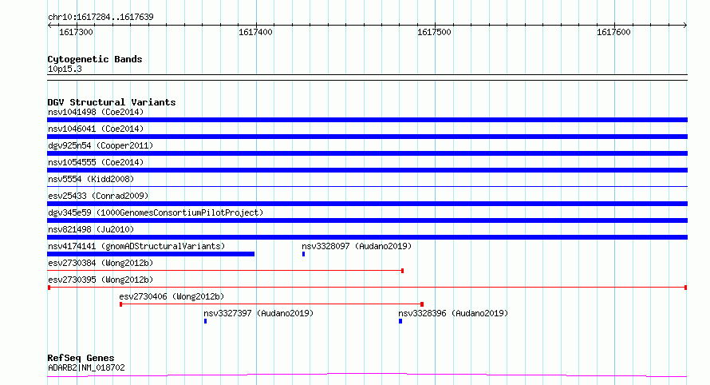Viewport: 710px width, 385px height.
Task: Click the nsv821498 (Ju2010) variant label
Action: tap(91, 229)
